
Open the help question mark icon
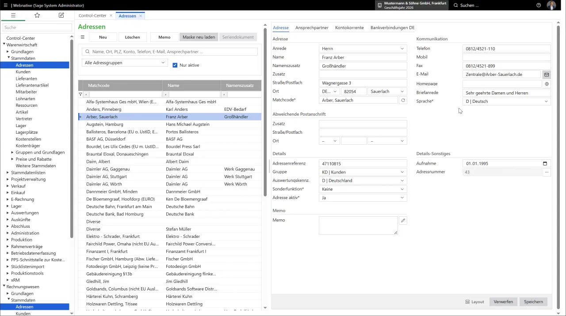click(x=539, y=5)
